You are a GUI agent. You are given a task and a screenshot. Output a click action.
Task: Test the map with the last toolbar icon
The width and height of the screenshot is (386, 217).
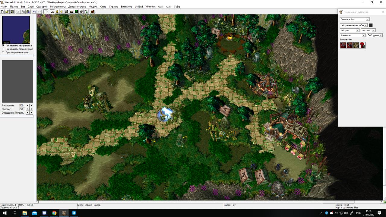click(x=92, y=12)
